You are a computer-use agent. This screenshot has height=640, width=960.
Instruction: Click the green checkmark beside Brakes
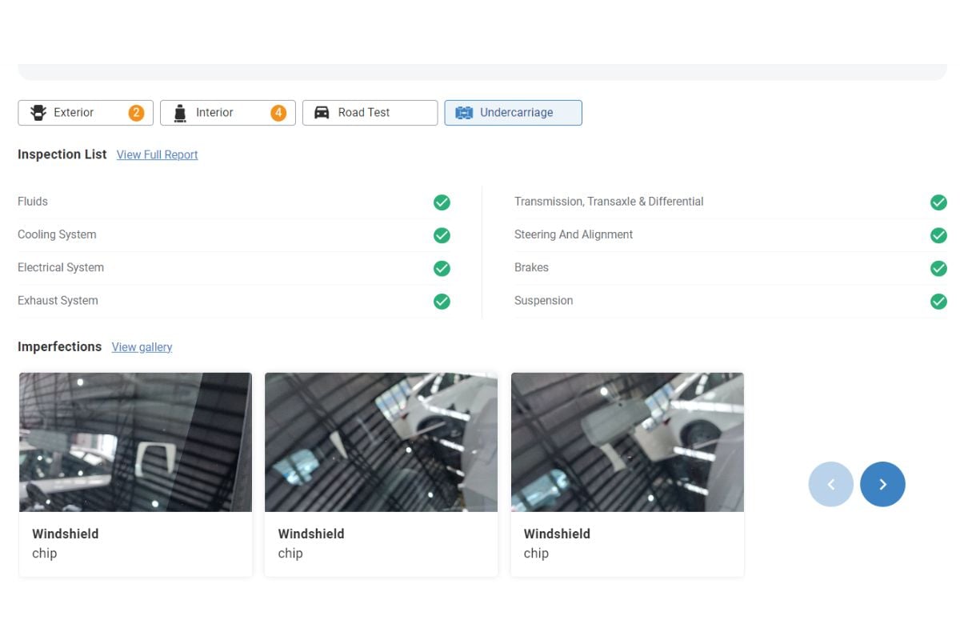[938, 268]
